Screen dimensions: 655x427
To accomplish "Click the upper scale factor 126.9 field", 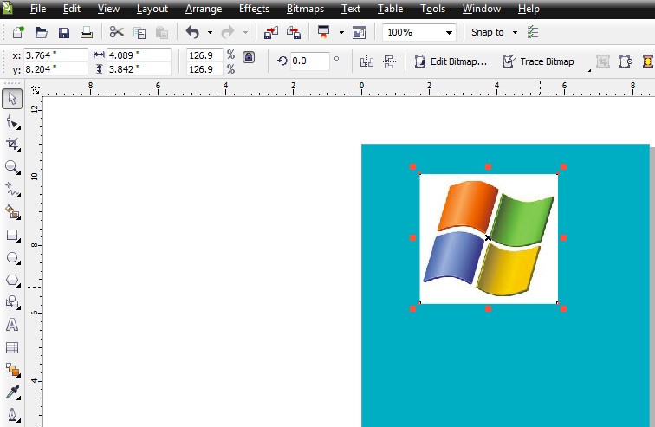I will coord(204,55).
